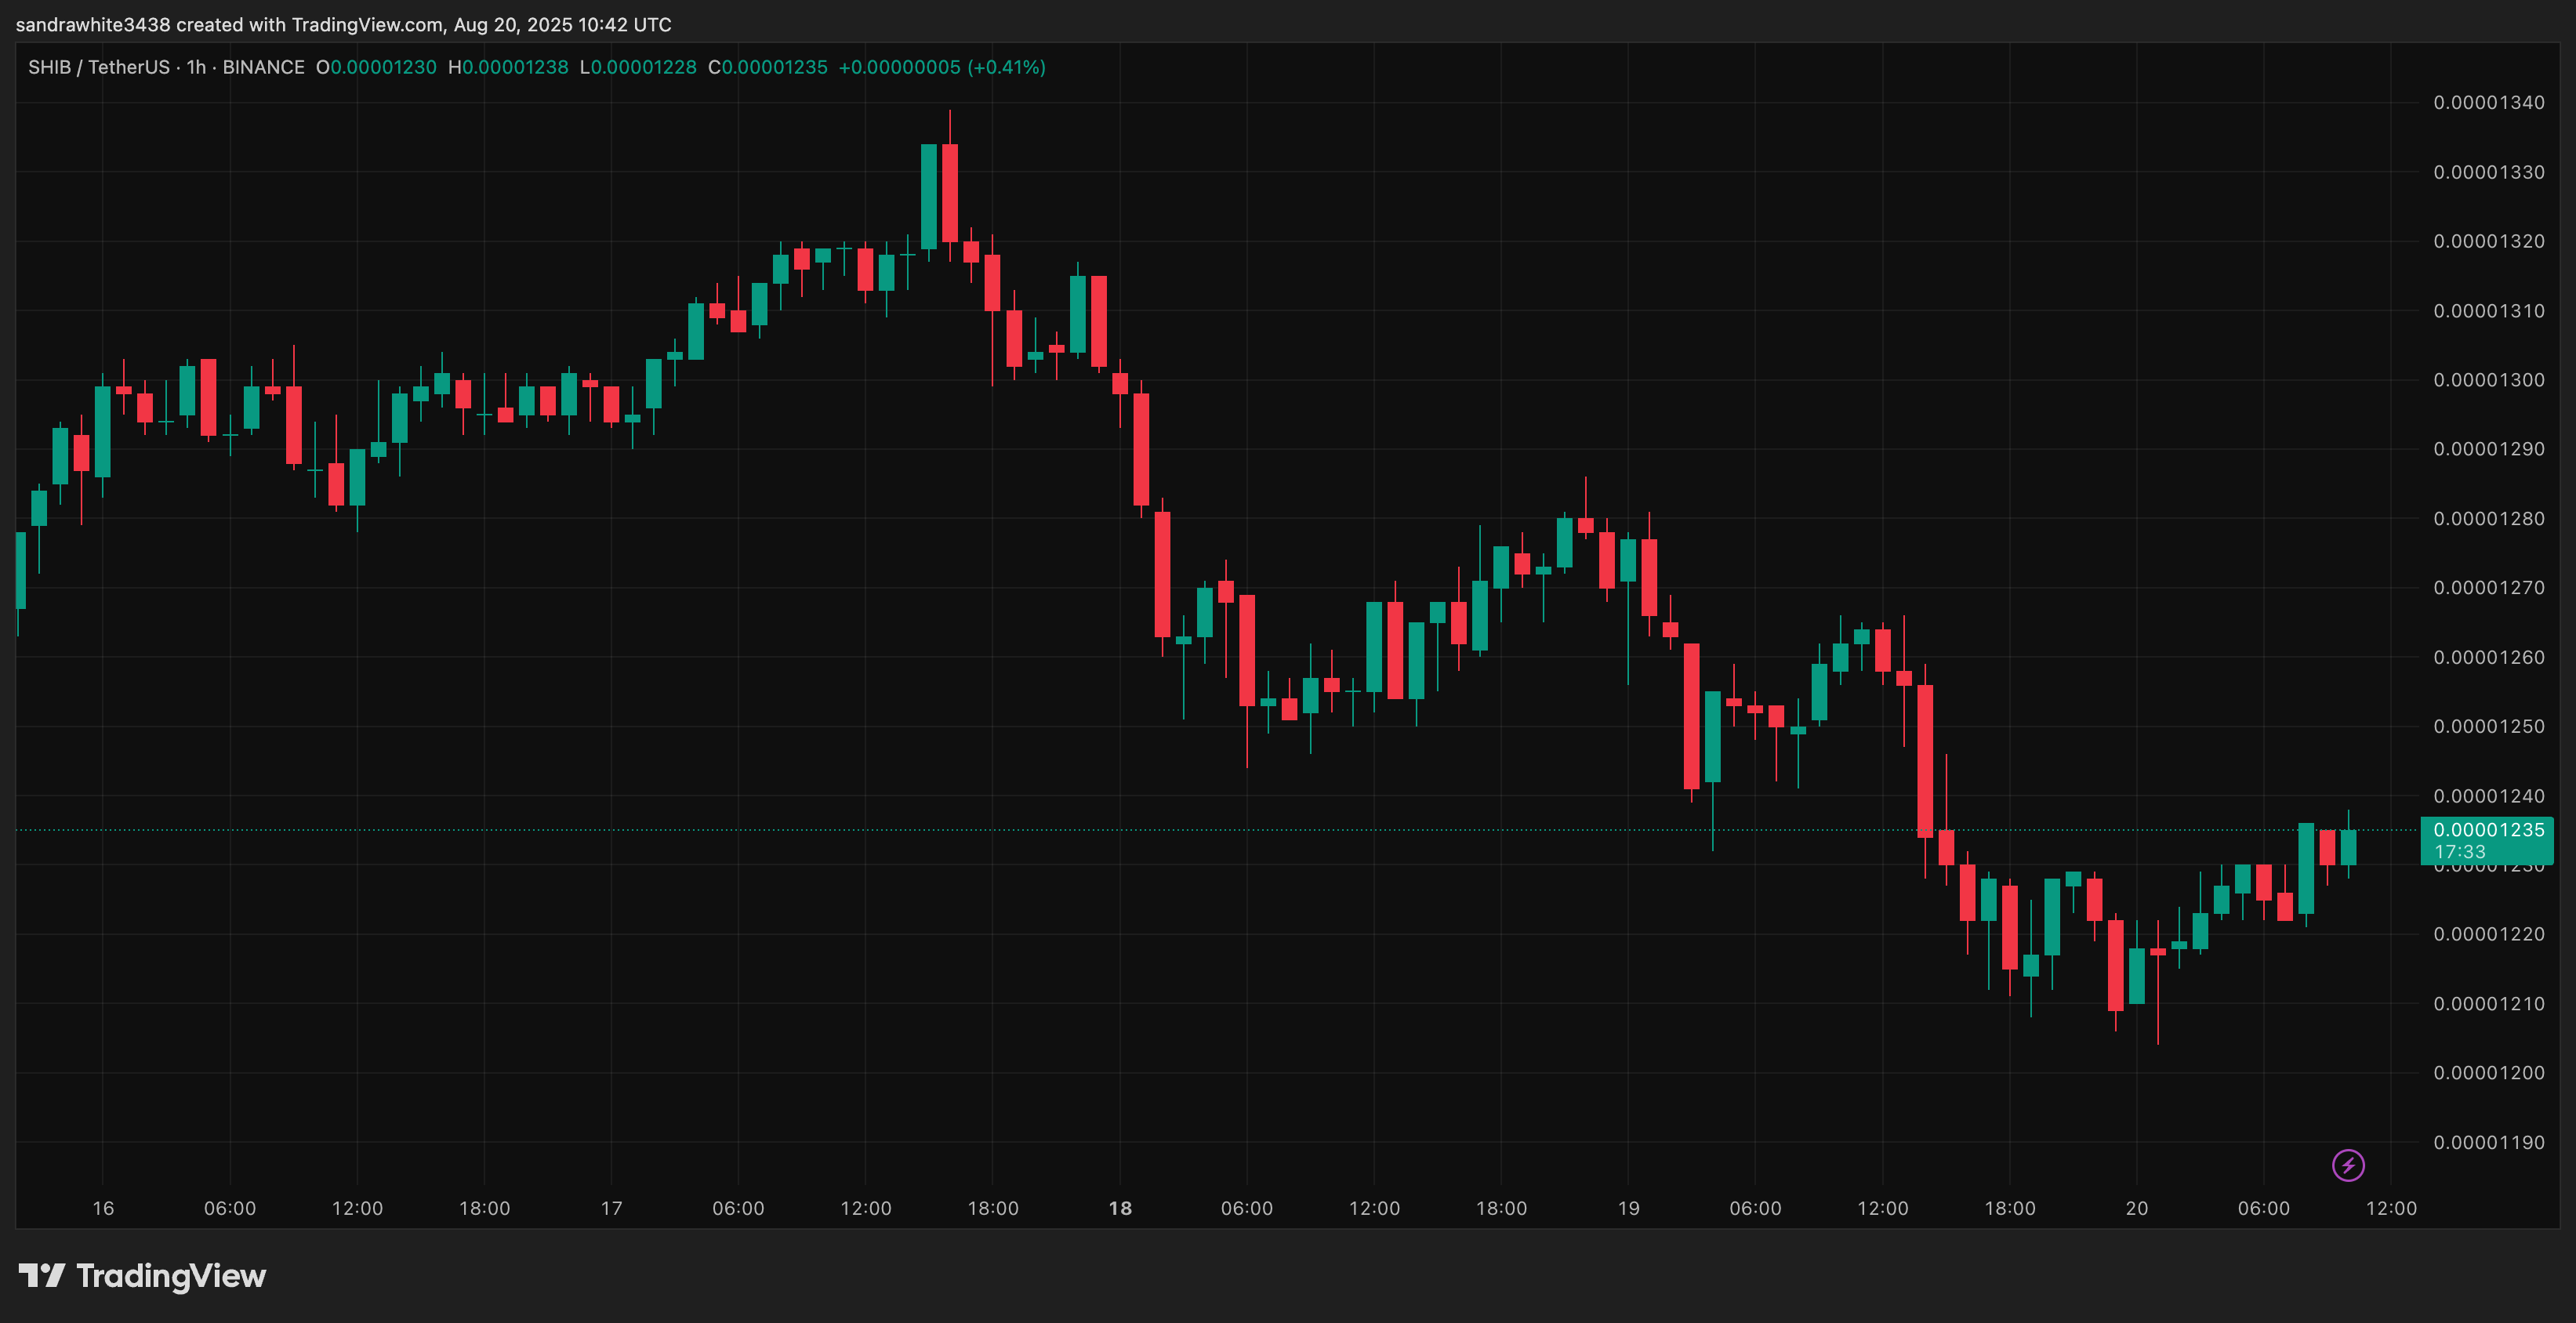Click the High value H0.00001238
This screenshot has width=2576, height=1323.
pyautogui.click(x=508, y=67)
